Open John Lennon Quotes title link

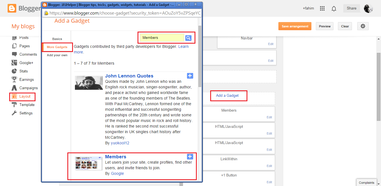coord(129,76)
